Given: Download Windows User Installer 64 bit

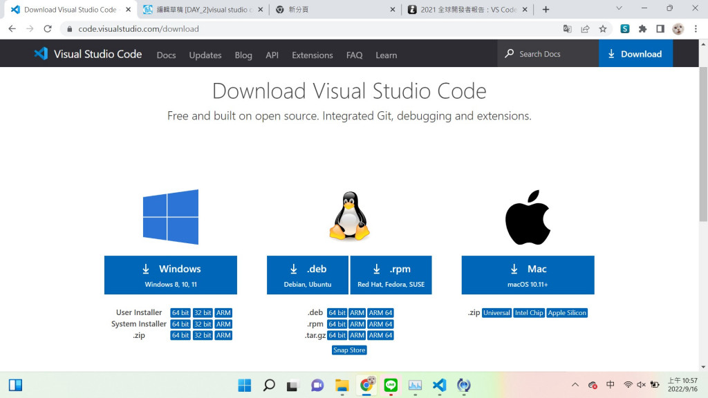Looking at the screenshot, I should click(x=180, y=313).
